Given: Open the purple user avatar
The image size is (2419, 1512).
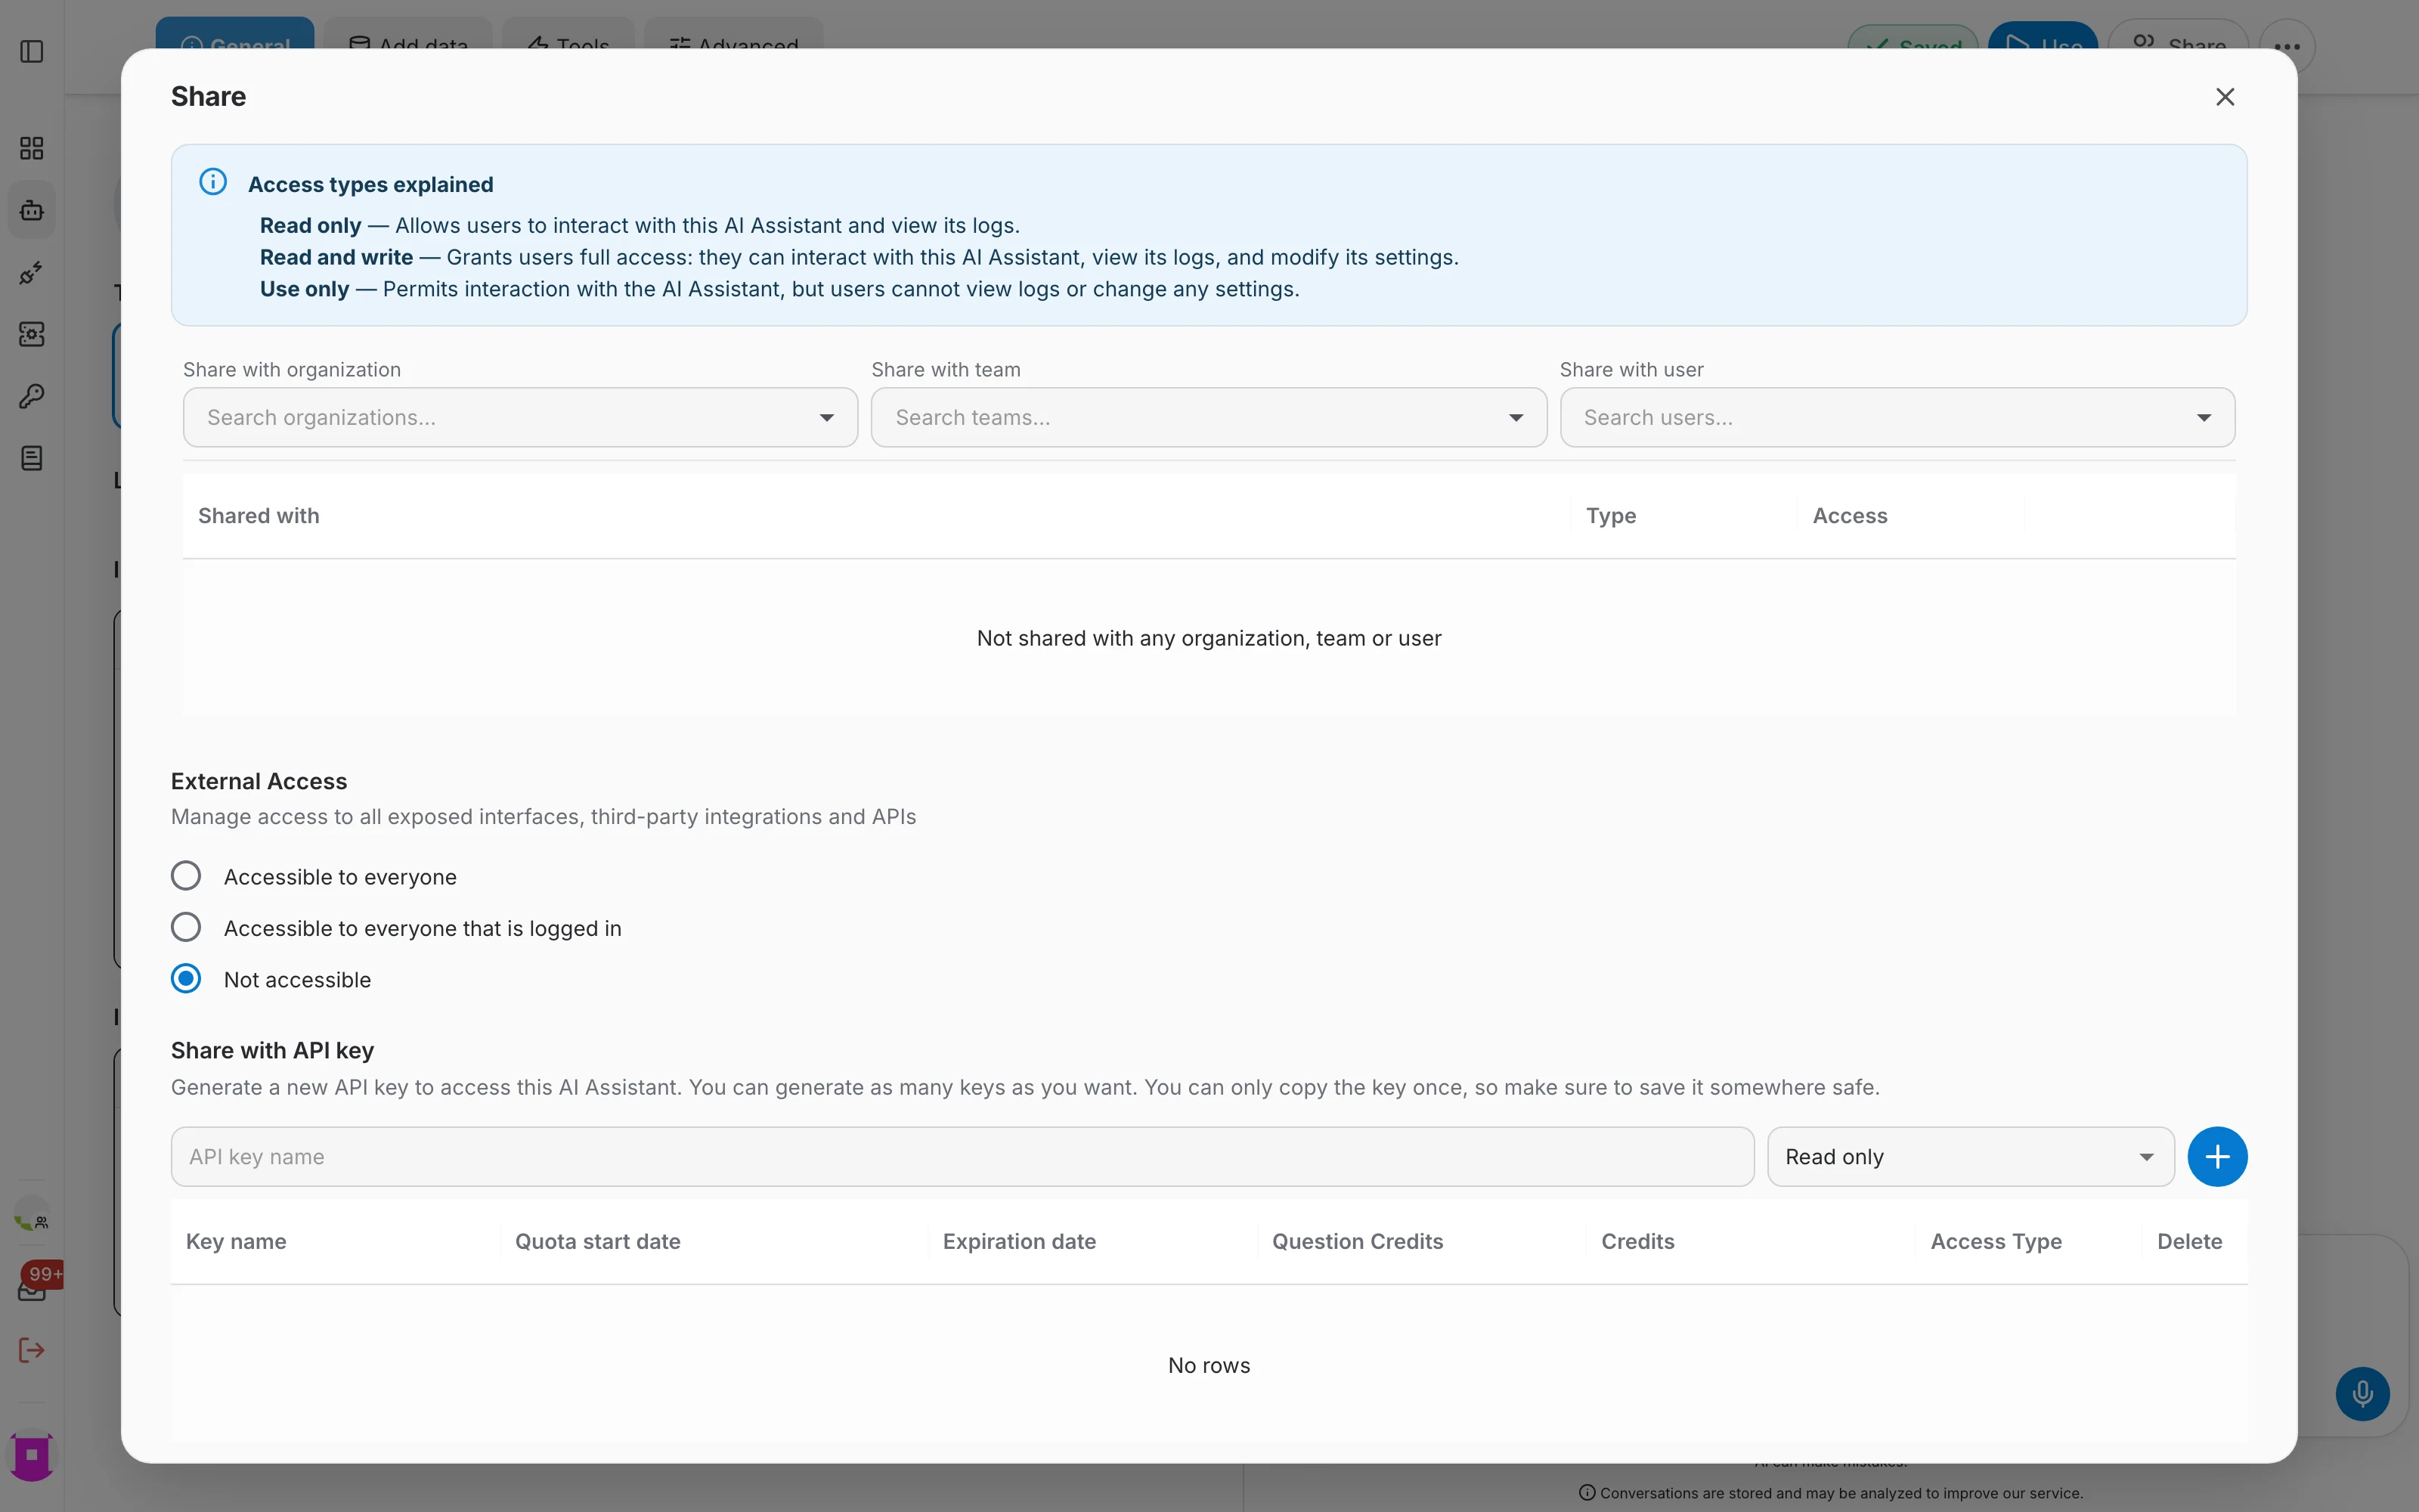Looking at the screenshot, I should pos(32,1455).
